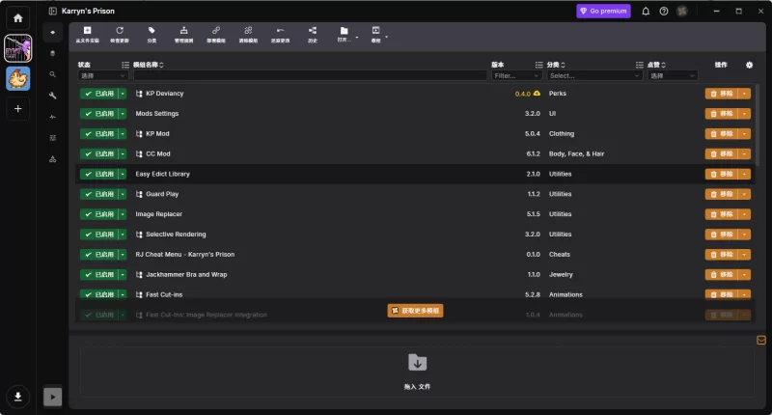Click the dependency icon next to Guard Play
The image size is (772, 415).
point(139,194)
